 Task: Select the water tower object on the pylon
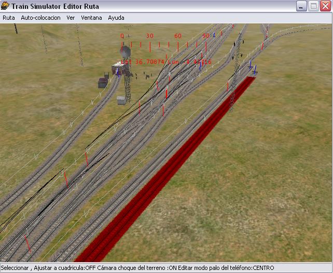click(126, 51)
